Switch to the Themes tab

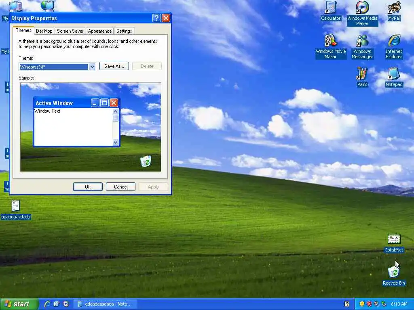click(x=23, y=30)
